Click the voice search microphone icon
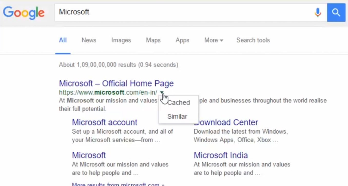 318,12
